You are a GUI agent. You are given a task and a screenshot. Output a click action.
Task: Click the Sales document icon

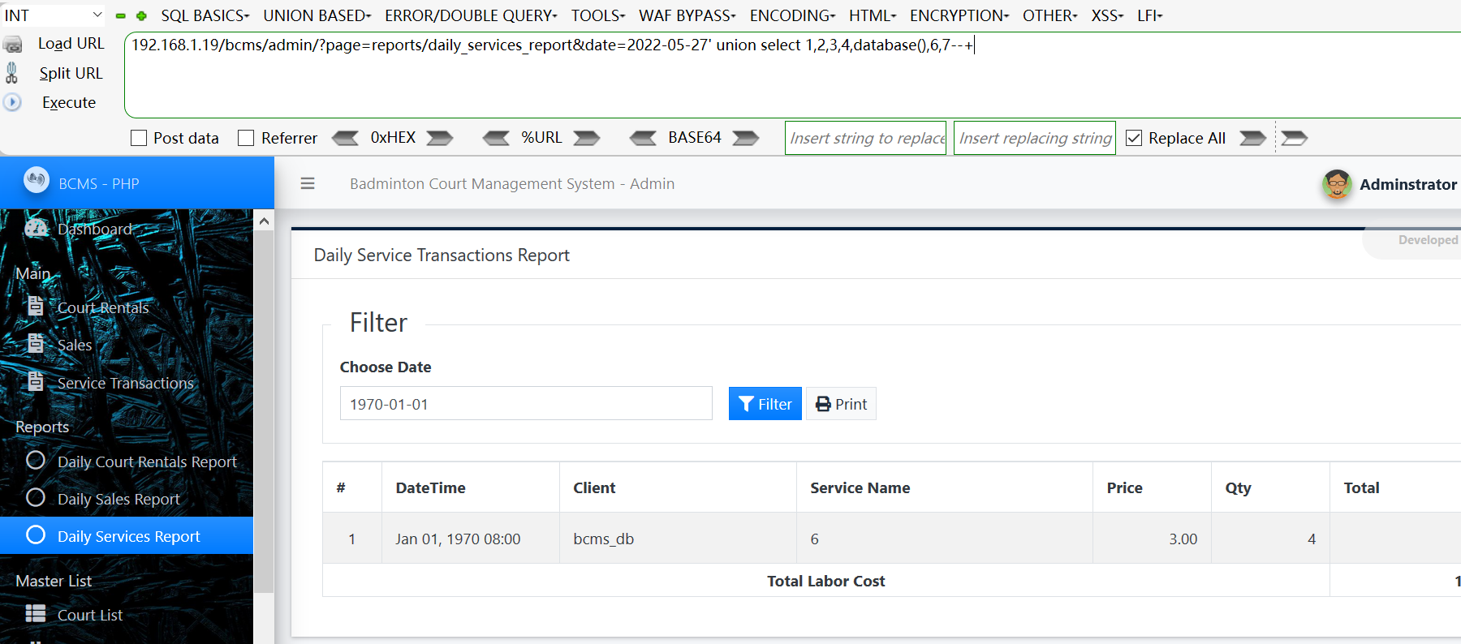tap(36, 343)
